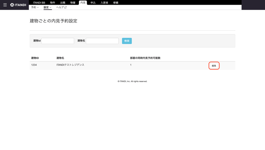Viewport: 265px width, 150px height.
Task: Expand the 予約 dropdown menu
Action: click(x=35, y=7)
